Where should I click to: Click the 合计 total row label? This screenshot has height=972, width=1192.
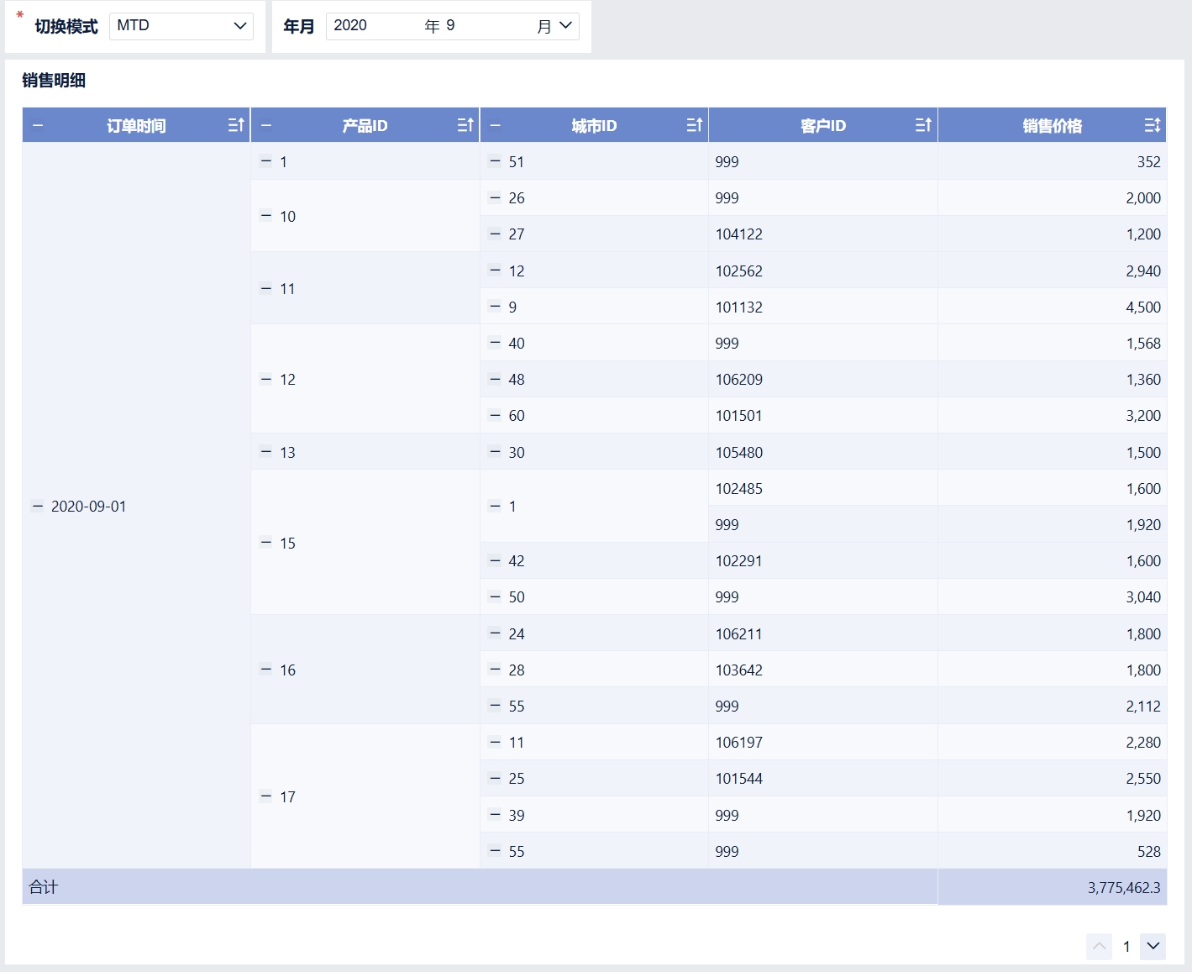coord(44,887)
